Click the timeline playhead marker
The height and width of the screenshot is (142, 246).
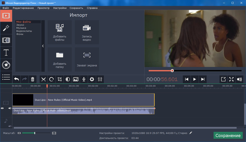click(x=47, y=86)
